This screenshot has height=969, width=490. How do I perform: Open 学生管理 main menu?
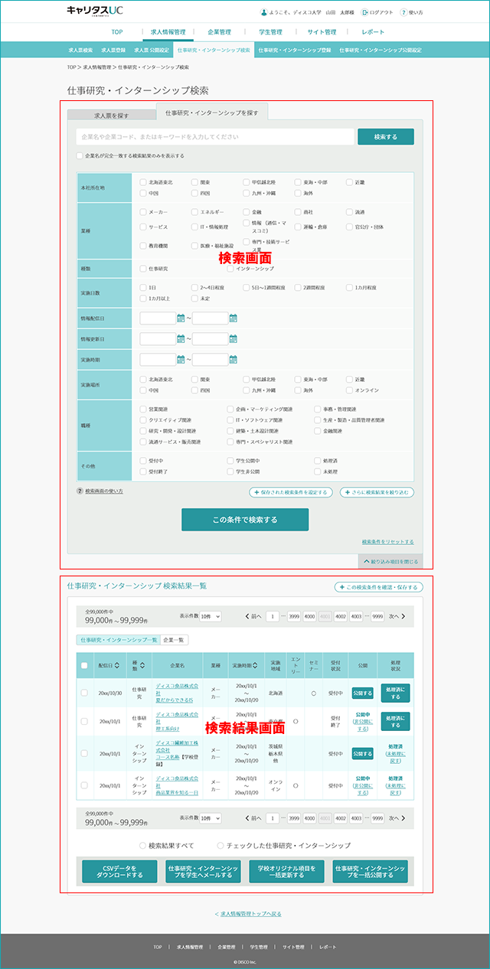pos(270,32)
